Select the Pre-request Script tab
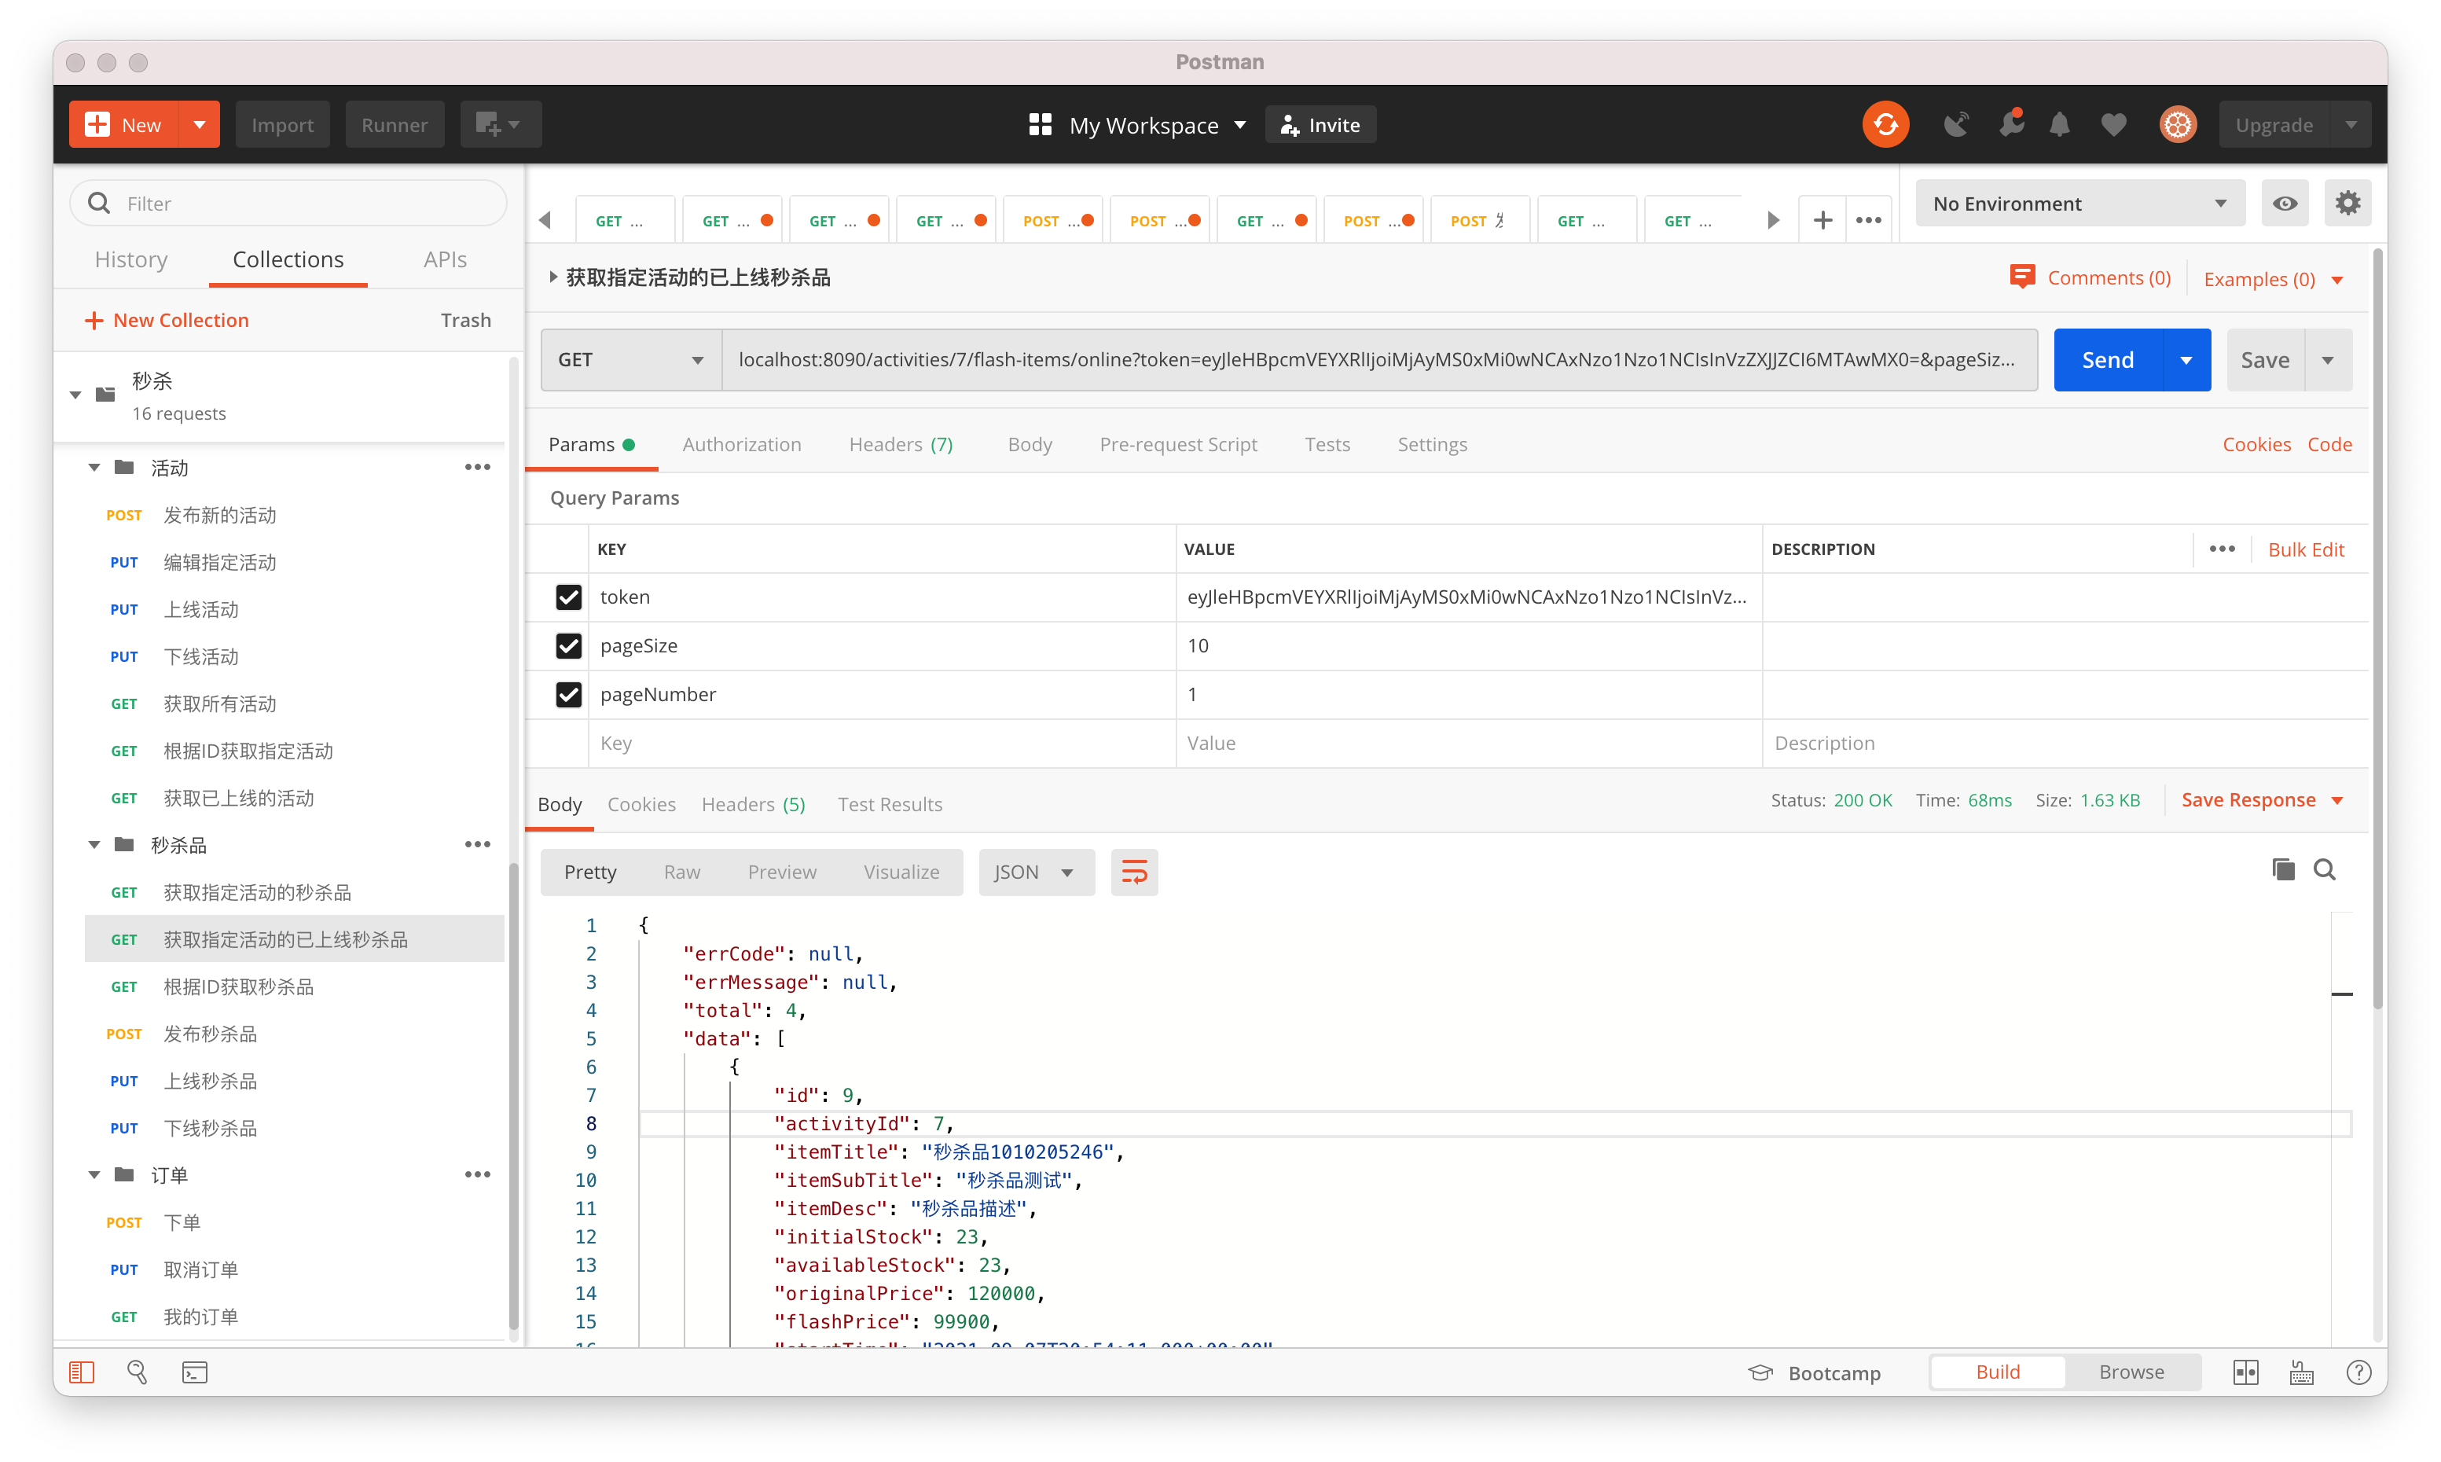The image size is (2441, 1462). click(1180, 444)
